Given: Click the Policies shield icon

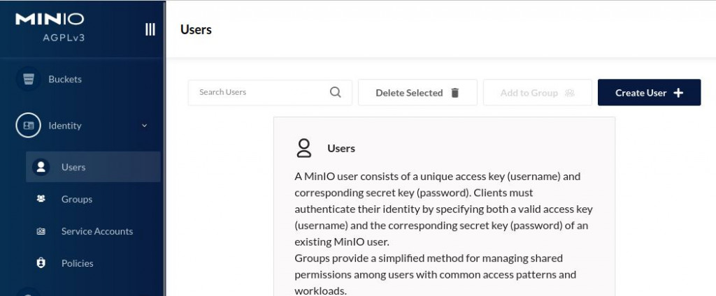Looking at the screenshot, I should point(41,263).
